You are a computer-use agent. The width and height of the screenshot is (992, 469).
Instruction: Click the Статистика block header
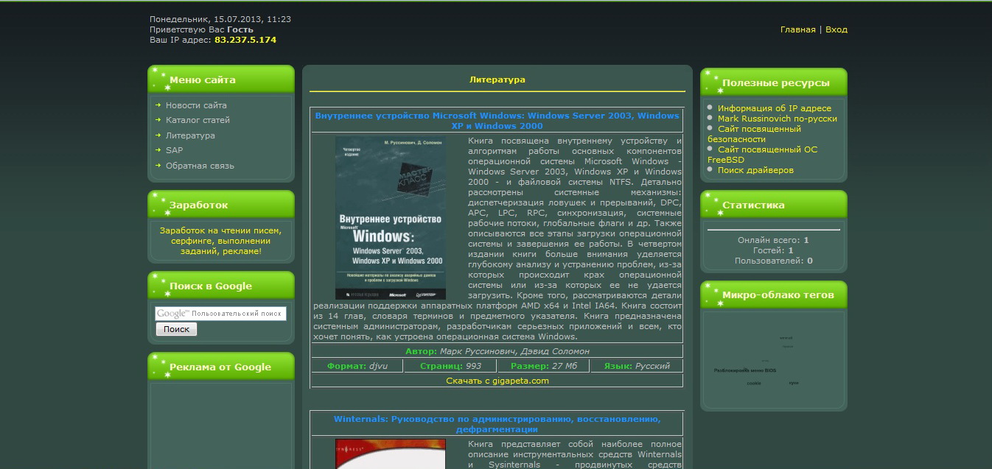point(774,205)
